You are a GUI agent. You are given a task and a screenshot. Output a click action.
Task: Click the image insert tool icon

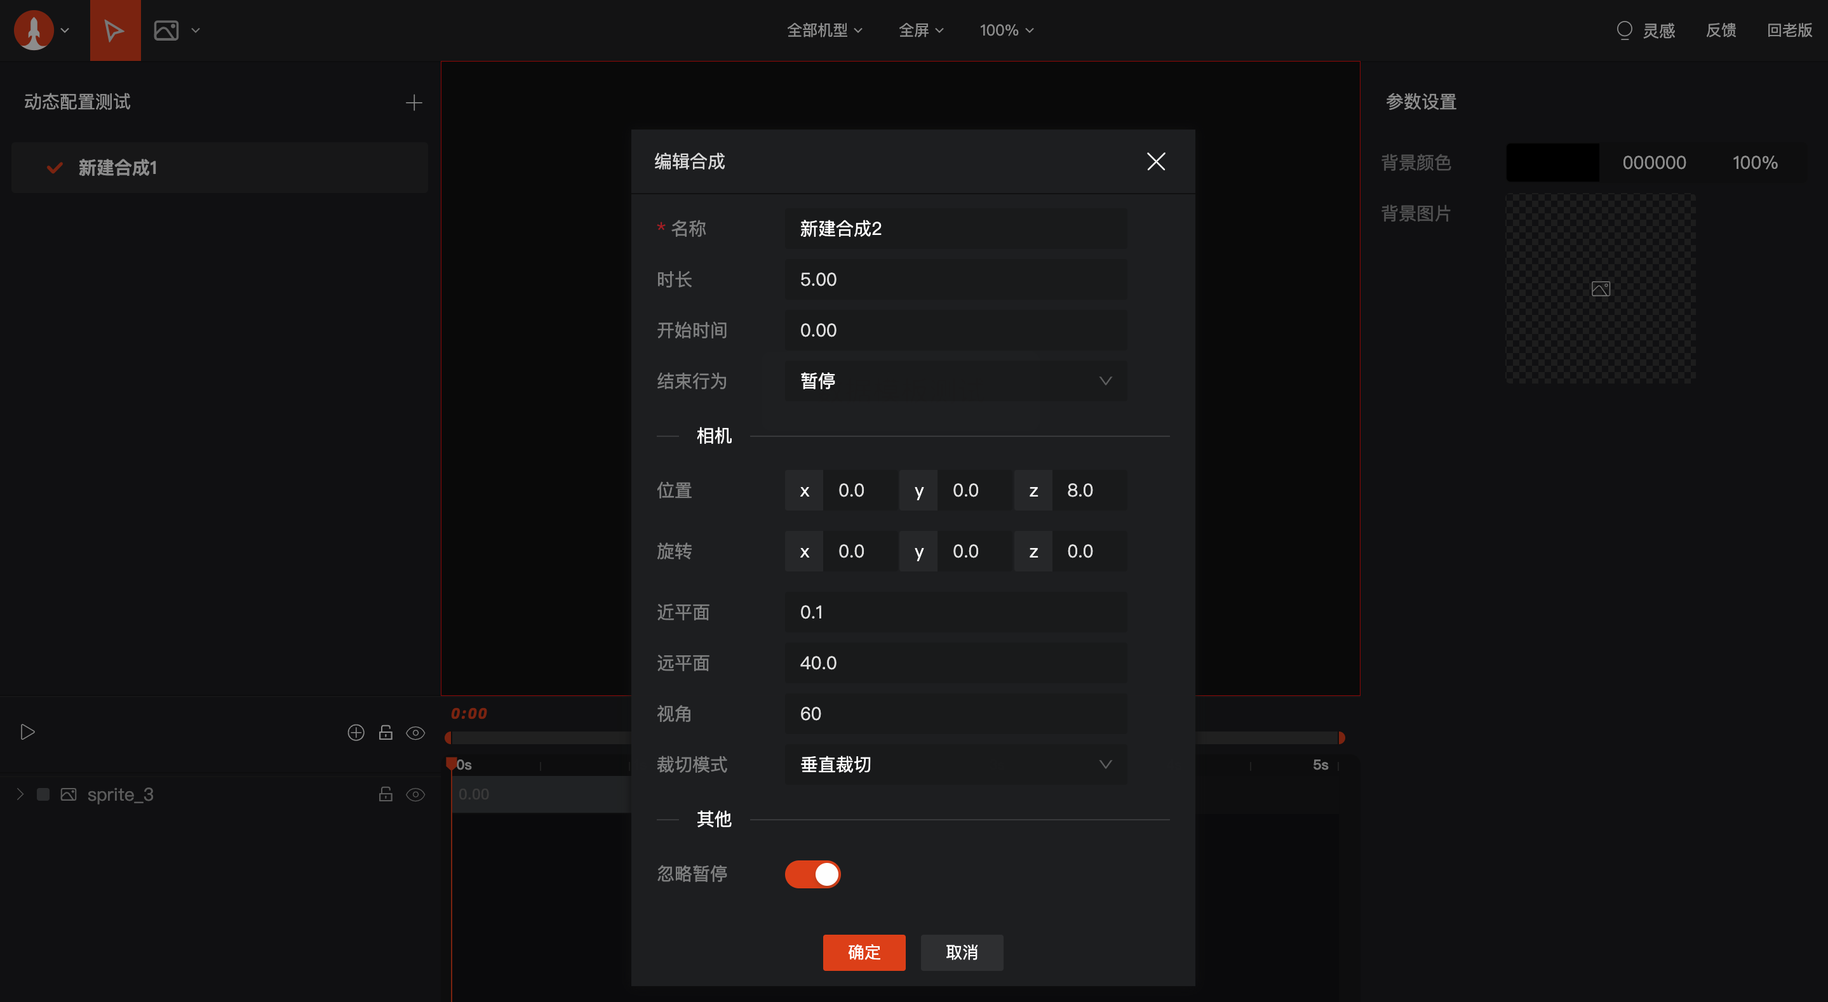pos(166,30)
